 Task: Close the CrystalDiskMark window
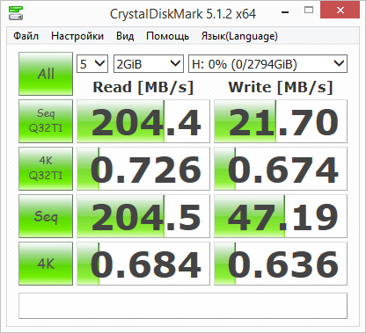coord(340,11)
